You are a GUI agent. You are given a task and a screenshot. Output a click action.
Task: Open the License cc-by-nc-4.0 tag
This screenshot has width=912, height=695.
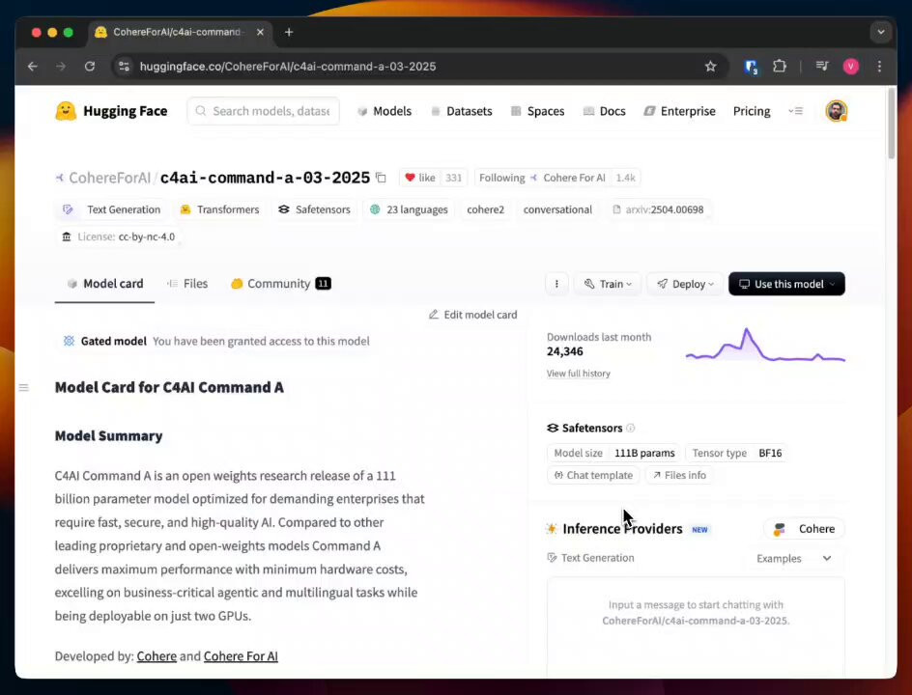118,236
